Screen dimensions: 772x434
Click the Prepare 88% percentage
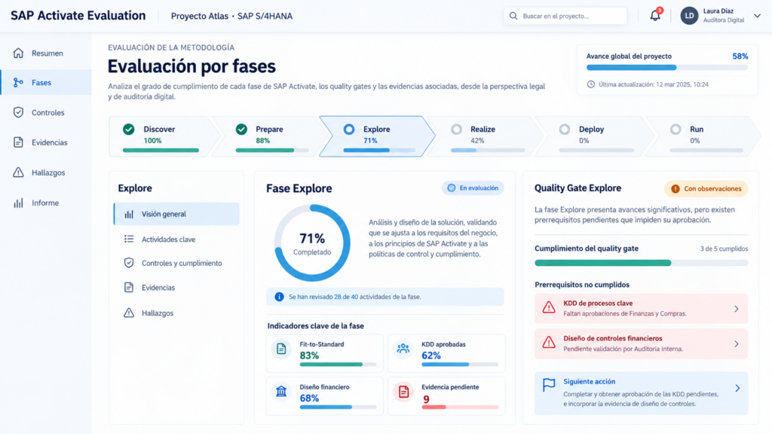tap(262, 141)
